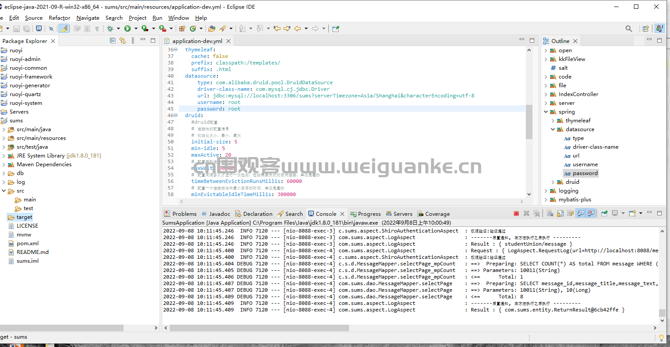Click the green Run button in toolbar
The width and height of the screenshot is (670, 347).
(x=127, y=29)
